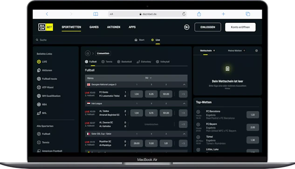295x169 pixels.
Task: Select Muaither SC win odds 29.00
Action: (x=137, y=143)
